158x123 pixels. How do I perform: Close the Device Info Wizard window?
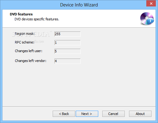151,4
